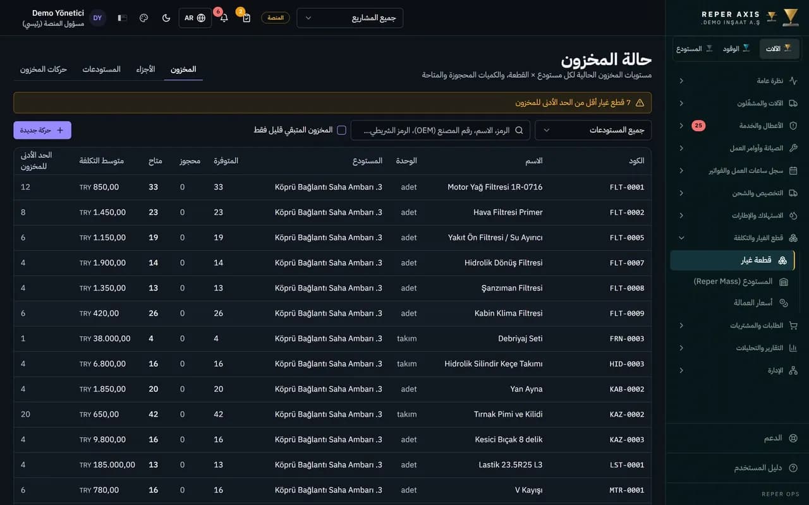809x505 pixels.
Task: Expand سجل ساعات العمل والفواتير section
Action: [737, 170]
